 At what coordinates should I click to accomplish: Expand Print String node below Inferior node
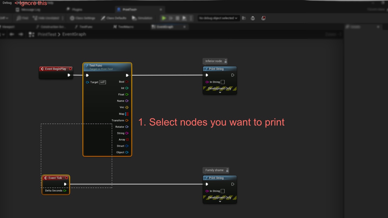tap(220, 92)
